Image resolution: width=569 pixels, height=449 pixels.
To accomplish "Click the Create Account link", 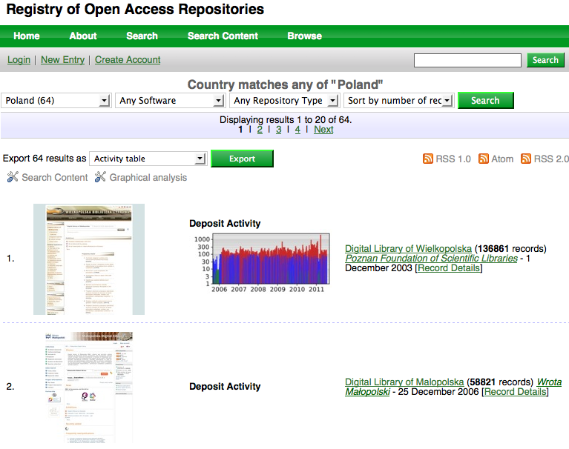I will pos(128,60).
